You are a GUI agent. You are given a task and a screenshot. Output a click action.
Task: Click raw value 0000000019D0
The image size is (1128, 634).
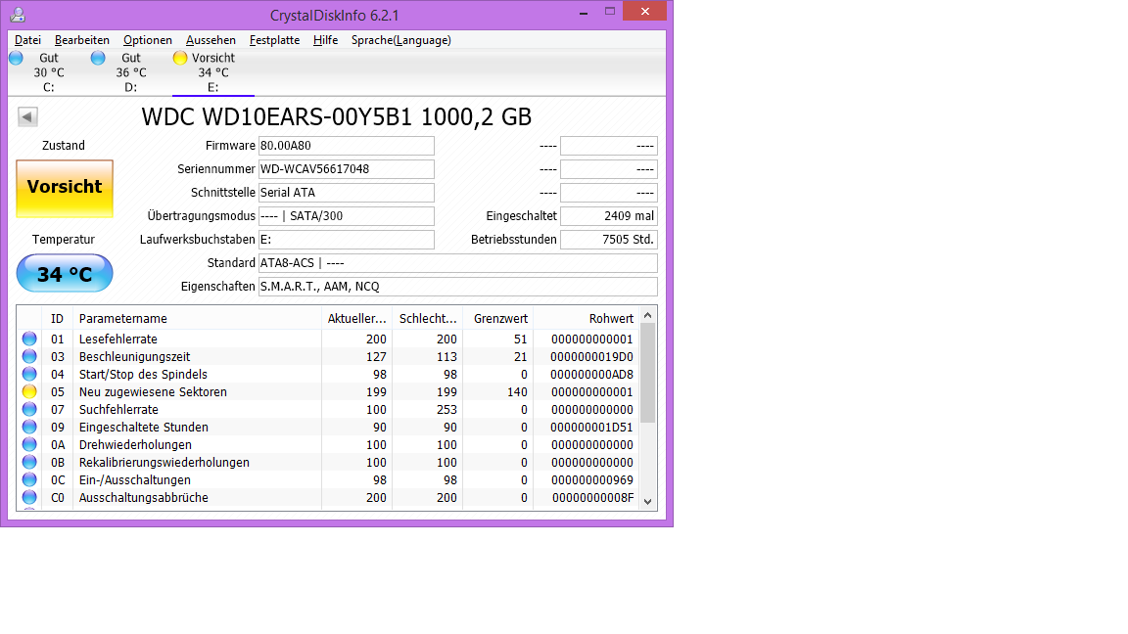point(591,356)
